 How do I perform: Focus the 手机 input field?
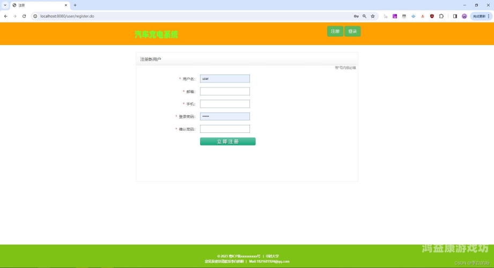pos(225,104)
